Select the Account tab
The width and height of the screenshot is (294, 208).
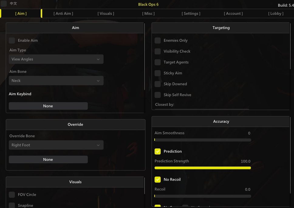coord(233,13)
